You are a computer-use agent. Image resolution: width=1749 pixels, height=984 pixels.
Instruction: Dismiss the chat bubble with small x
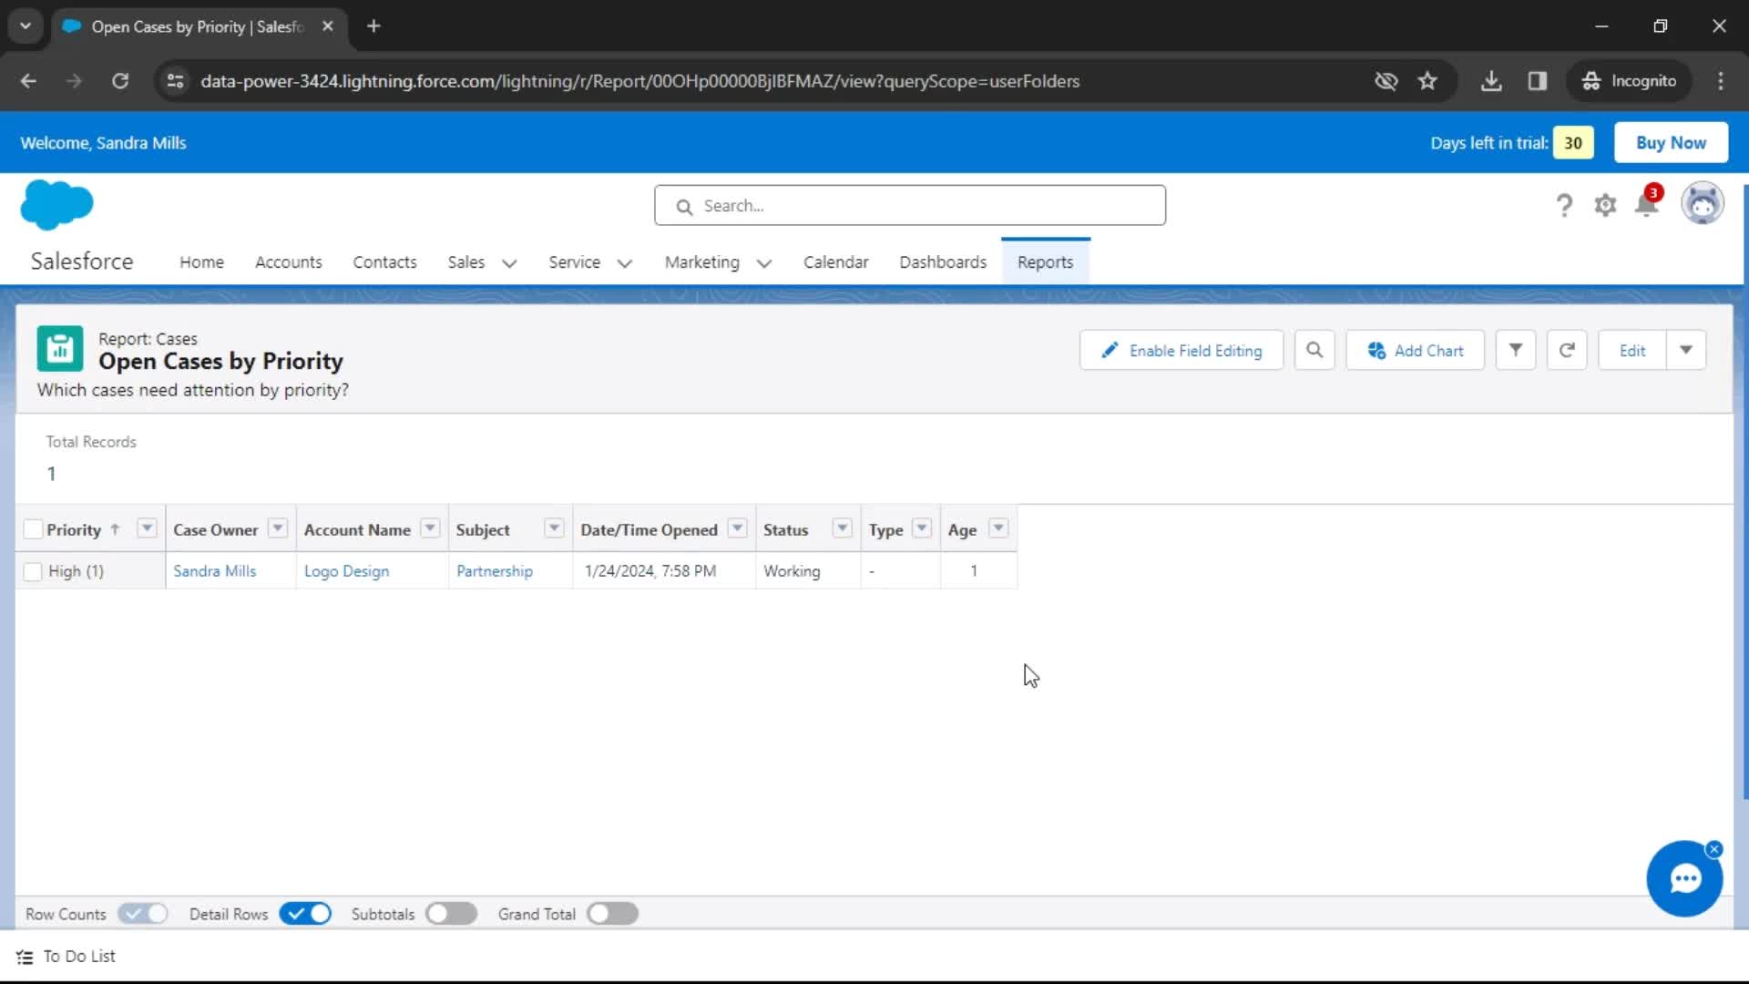click(1714, 849)
